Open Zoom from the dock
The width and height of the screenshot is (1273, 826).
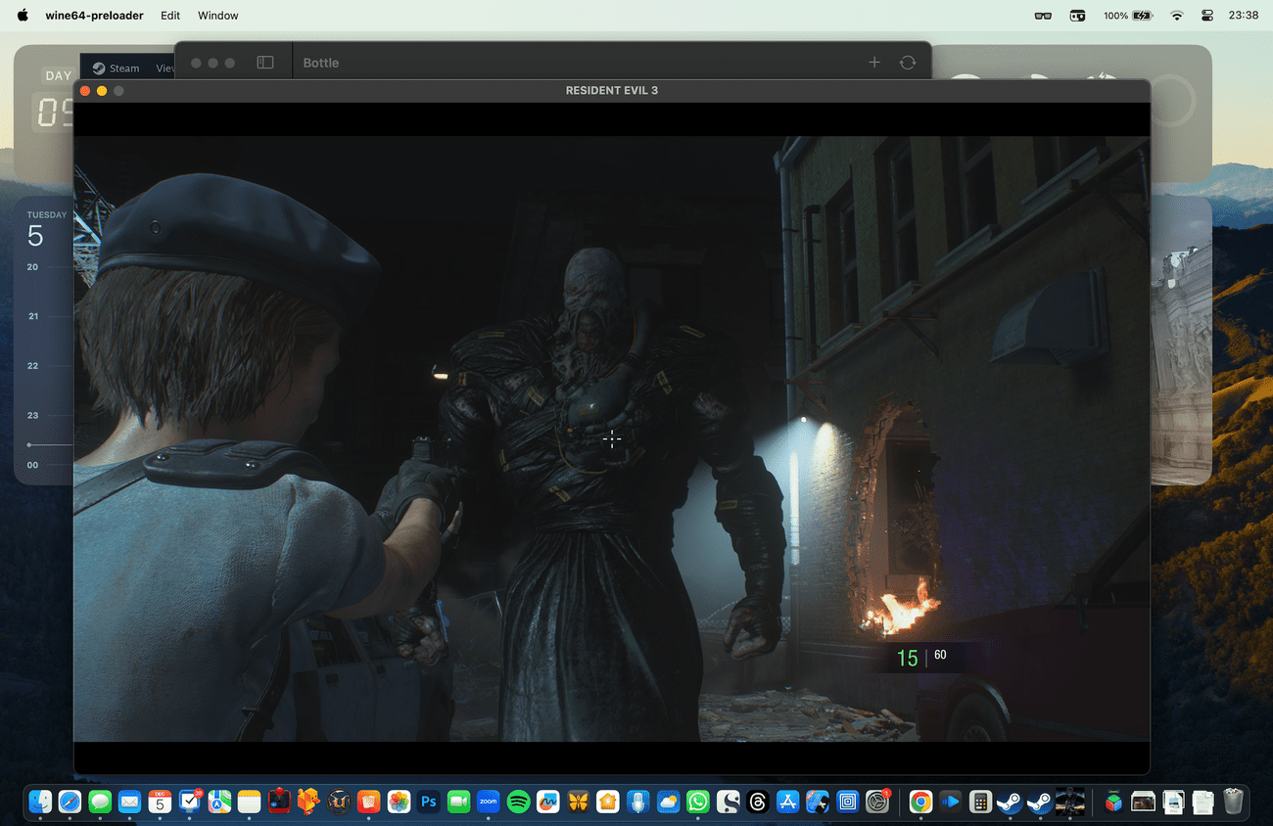click(x=488, y=802)
